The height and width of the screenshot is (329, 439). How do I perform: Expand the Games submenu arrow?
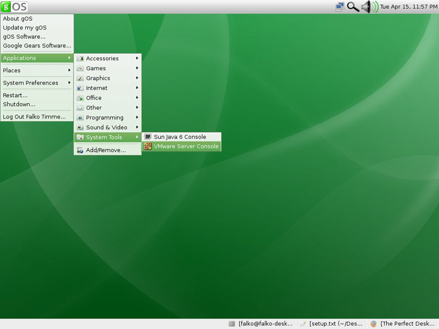click(x=137, y=68)
